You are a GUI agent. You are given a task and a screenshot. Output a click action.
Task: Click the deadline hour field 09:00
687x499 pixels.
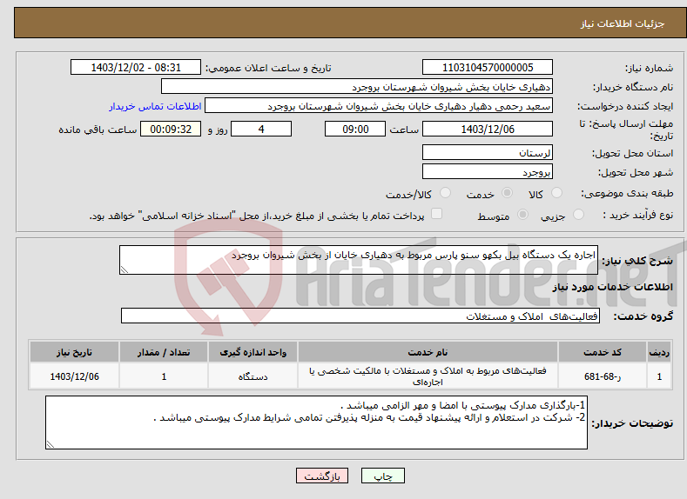click(x=355, y=129)
